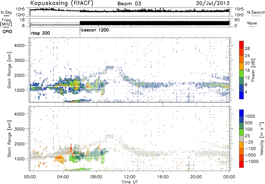The image size is (265, 184).
Task: Click the '4000' range tick on the power panel
Action: pos(20,46)
